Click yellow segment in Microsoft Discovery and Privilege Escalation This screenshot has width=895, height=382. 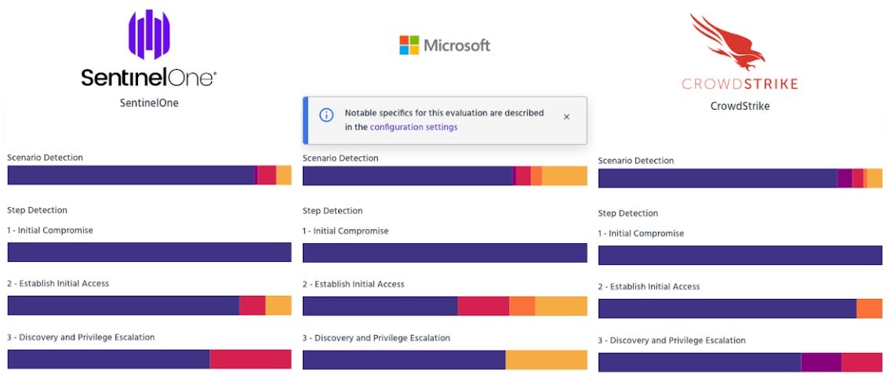[546, 359]
